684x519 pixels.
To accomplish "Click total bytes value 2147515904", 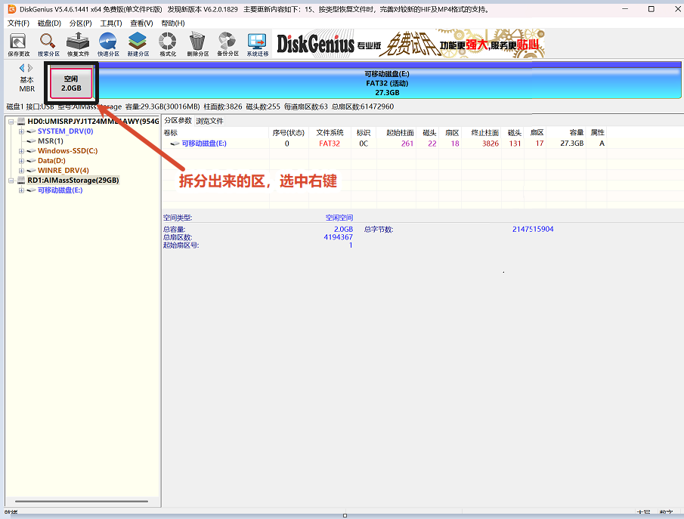I will pyautogui.click(x=533, y=229).
